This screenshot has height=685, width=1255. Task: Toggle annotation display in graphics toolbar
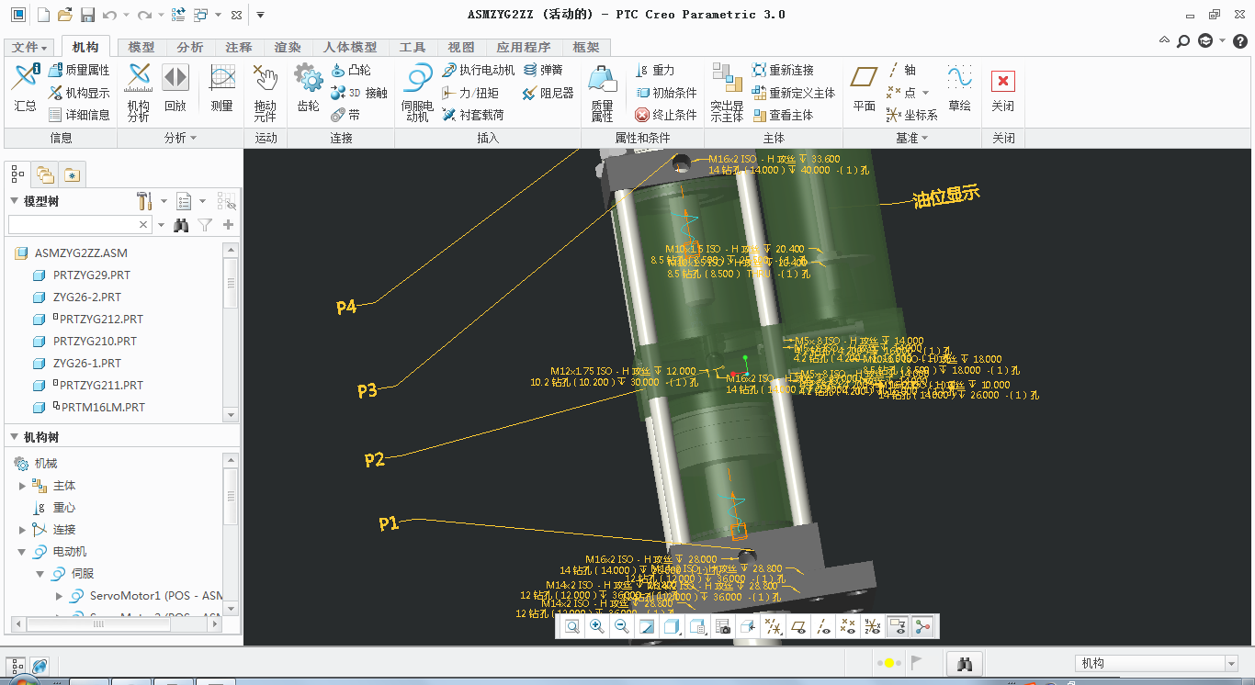[x=898, y=626]
